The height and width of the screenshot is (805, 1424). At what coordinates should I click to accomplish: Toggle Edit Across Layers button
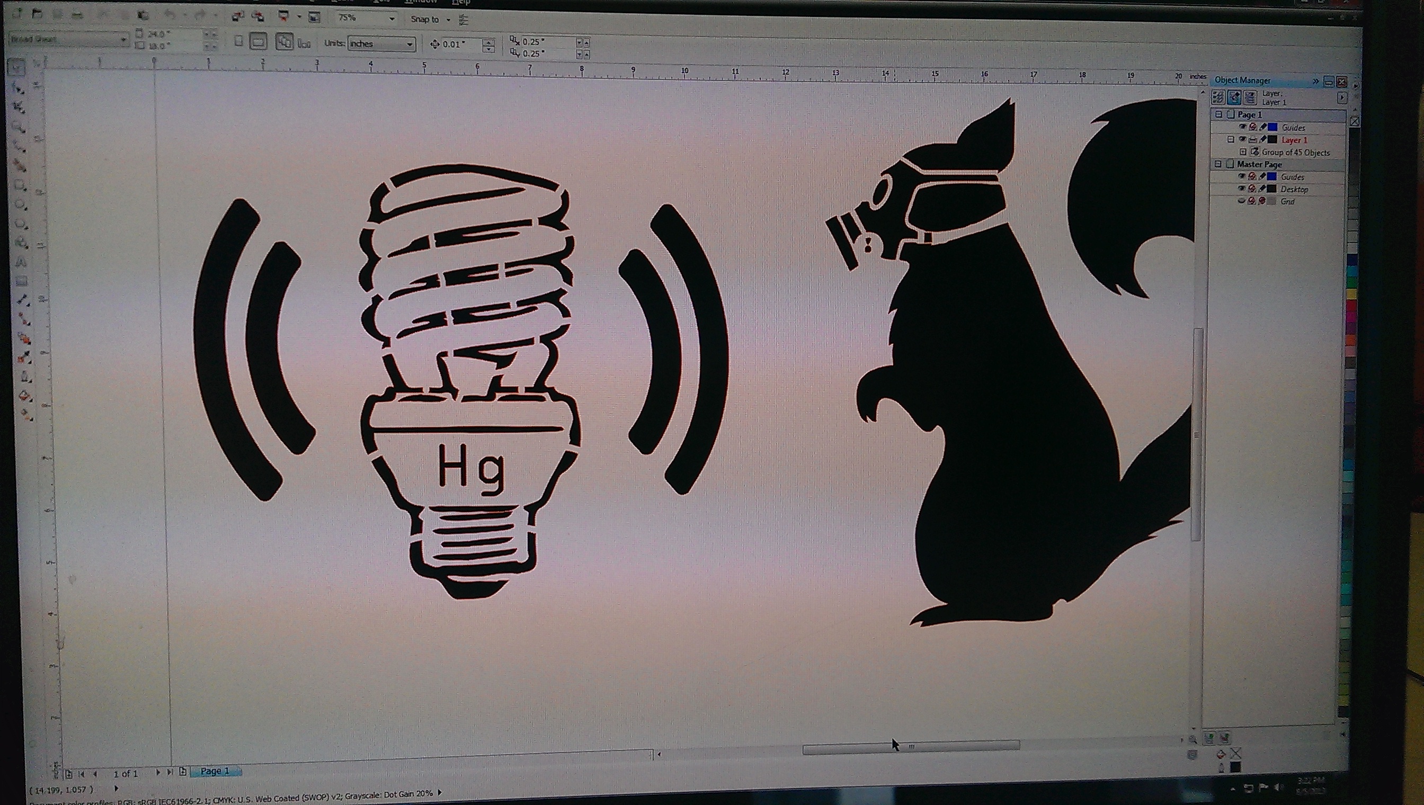(x=1234, y=97)
